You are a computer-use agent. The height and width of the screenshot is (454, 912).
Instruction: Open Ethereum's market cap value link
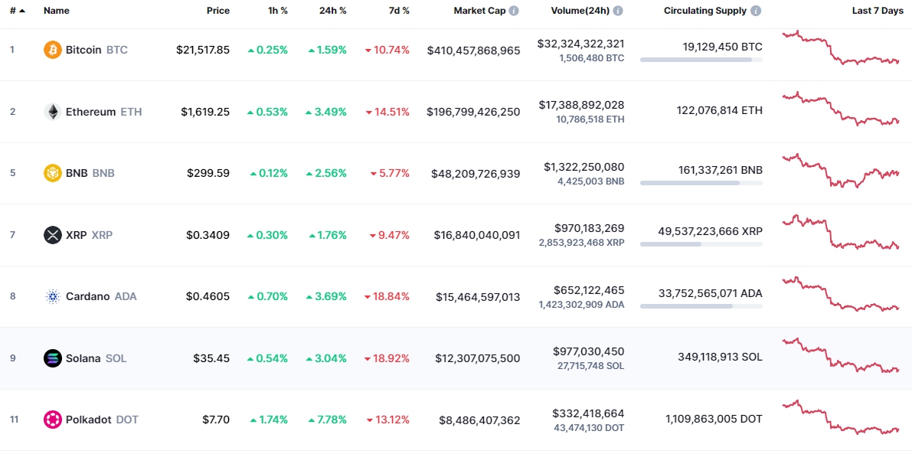coord(473,112)
